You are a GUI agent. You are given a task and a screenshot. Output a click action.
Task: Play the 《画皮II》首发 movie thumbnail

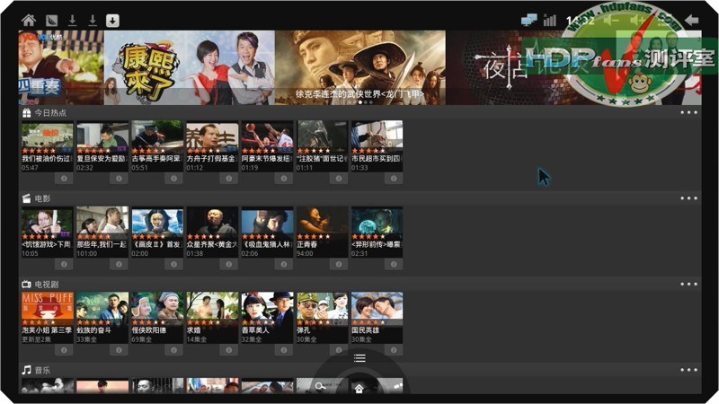[157, 222]
